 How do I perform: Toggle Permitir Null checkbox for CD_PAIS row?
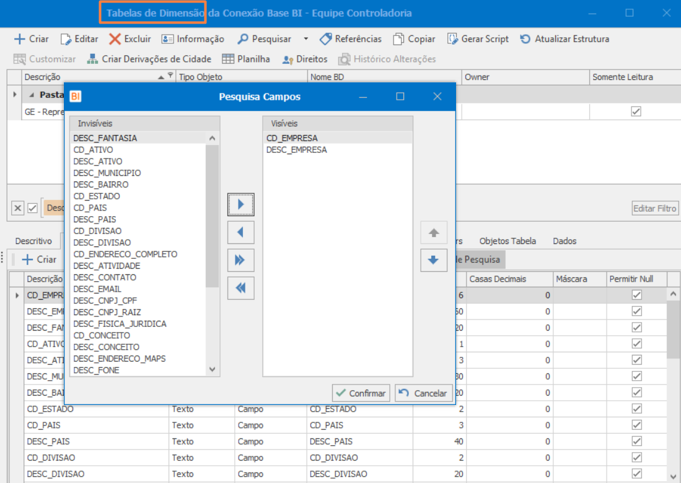636,425
